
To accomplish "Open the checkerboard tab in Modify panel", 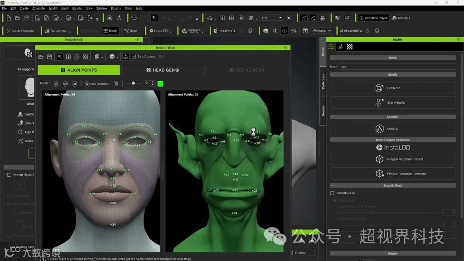I will coord(349,47).
